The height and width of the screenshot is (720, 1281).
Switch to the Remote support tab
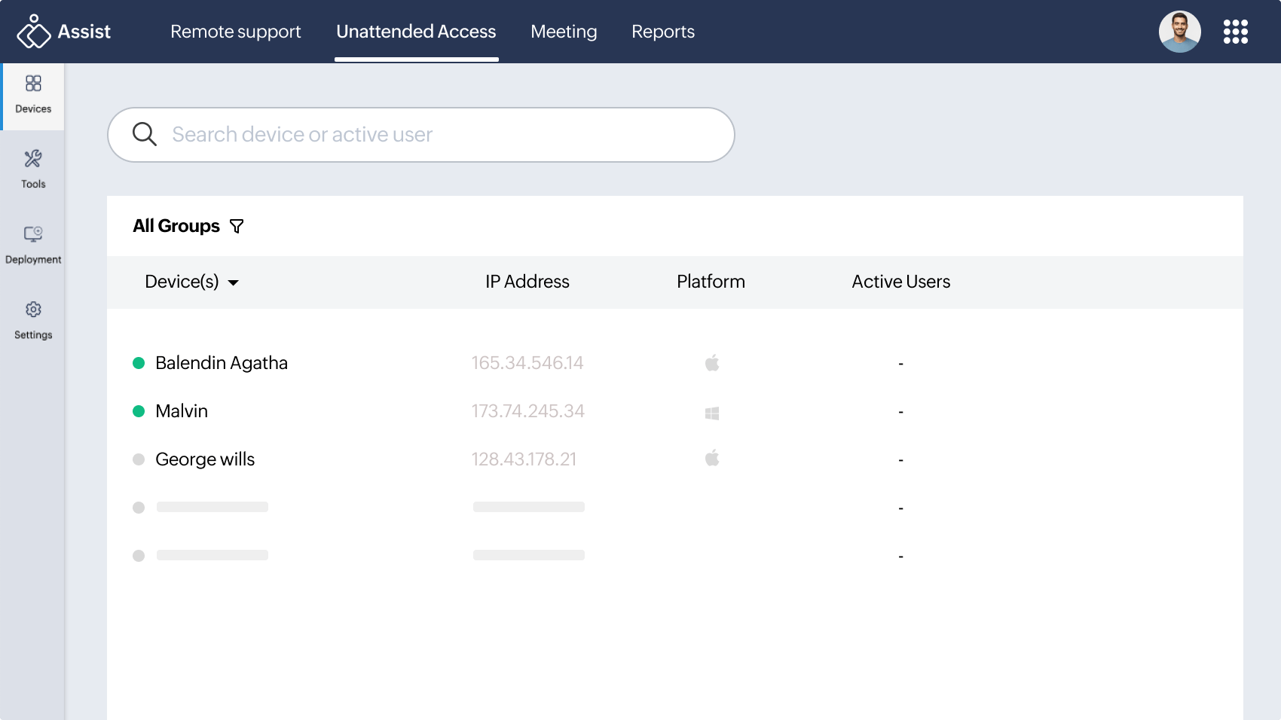coord(235,32)
